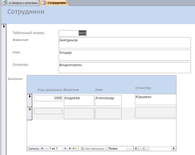Click the subform Отчество field Юрьевич

pyautogui.click(x=156, y=99)
